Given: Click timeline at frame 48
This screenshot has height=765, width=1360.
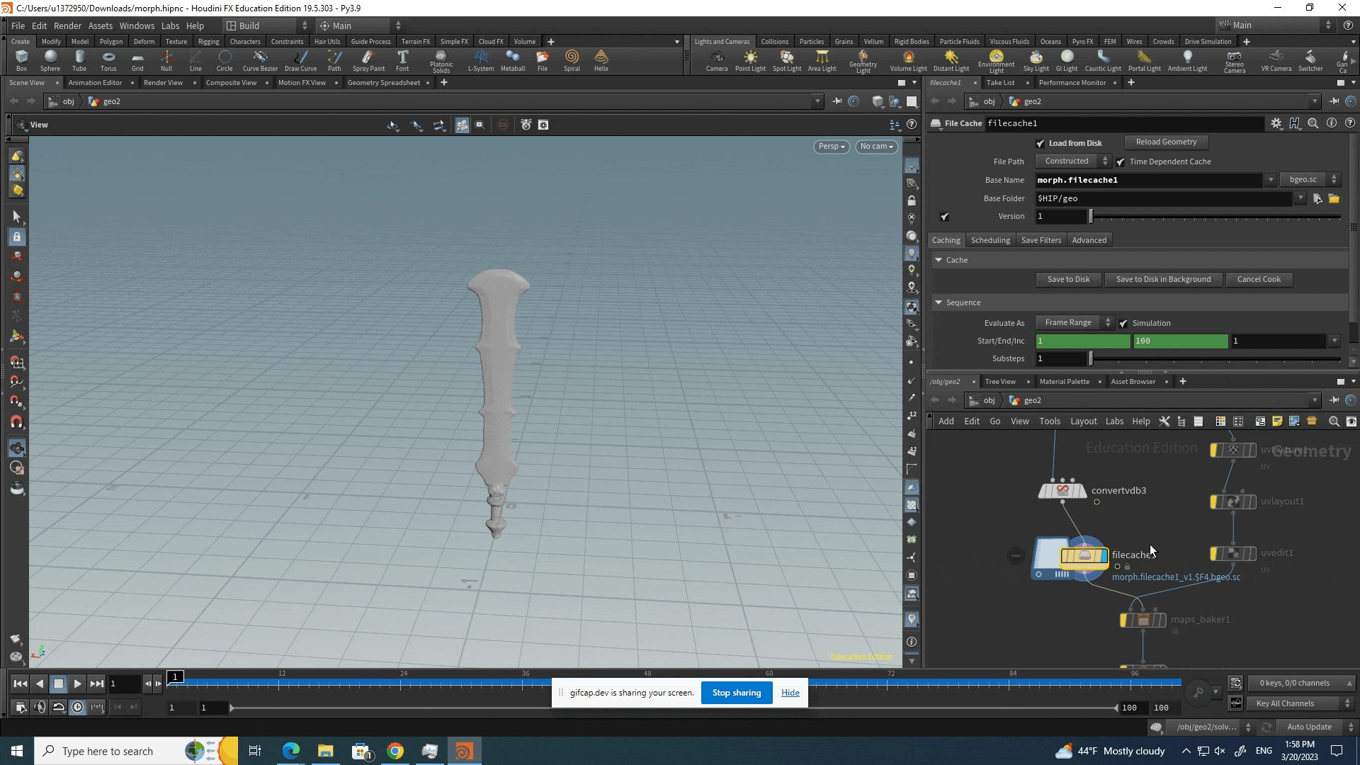Looking at the screenshot, I should tap(647, 683).
